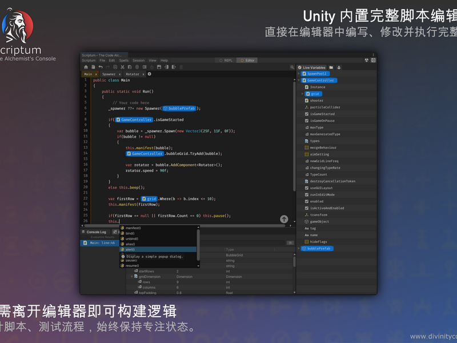Click the round up-arrow button in editor

[x=284, y=219]
